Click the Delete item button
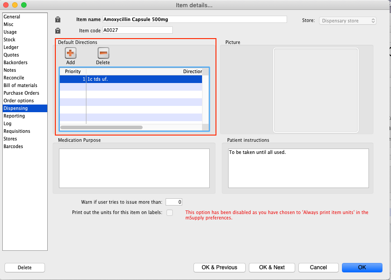This screenshot has width=391, height=280. tap(25, 267)
